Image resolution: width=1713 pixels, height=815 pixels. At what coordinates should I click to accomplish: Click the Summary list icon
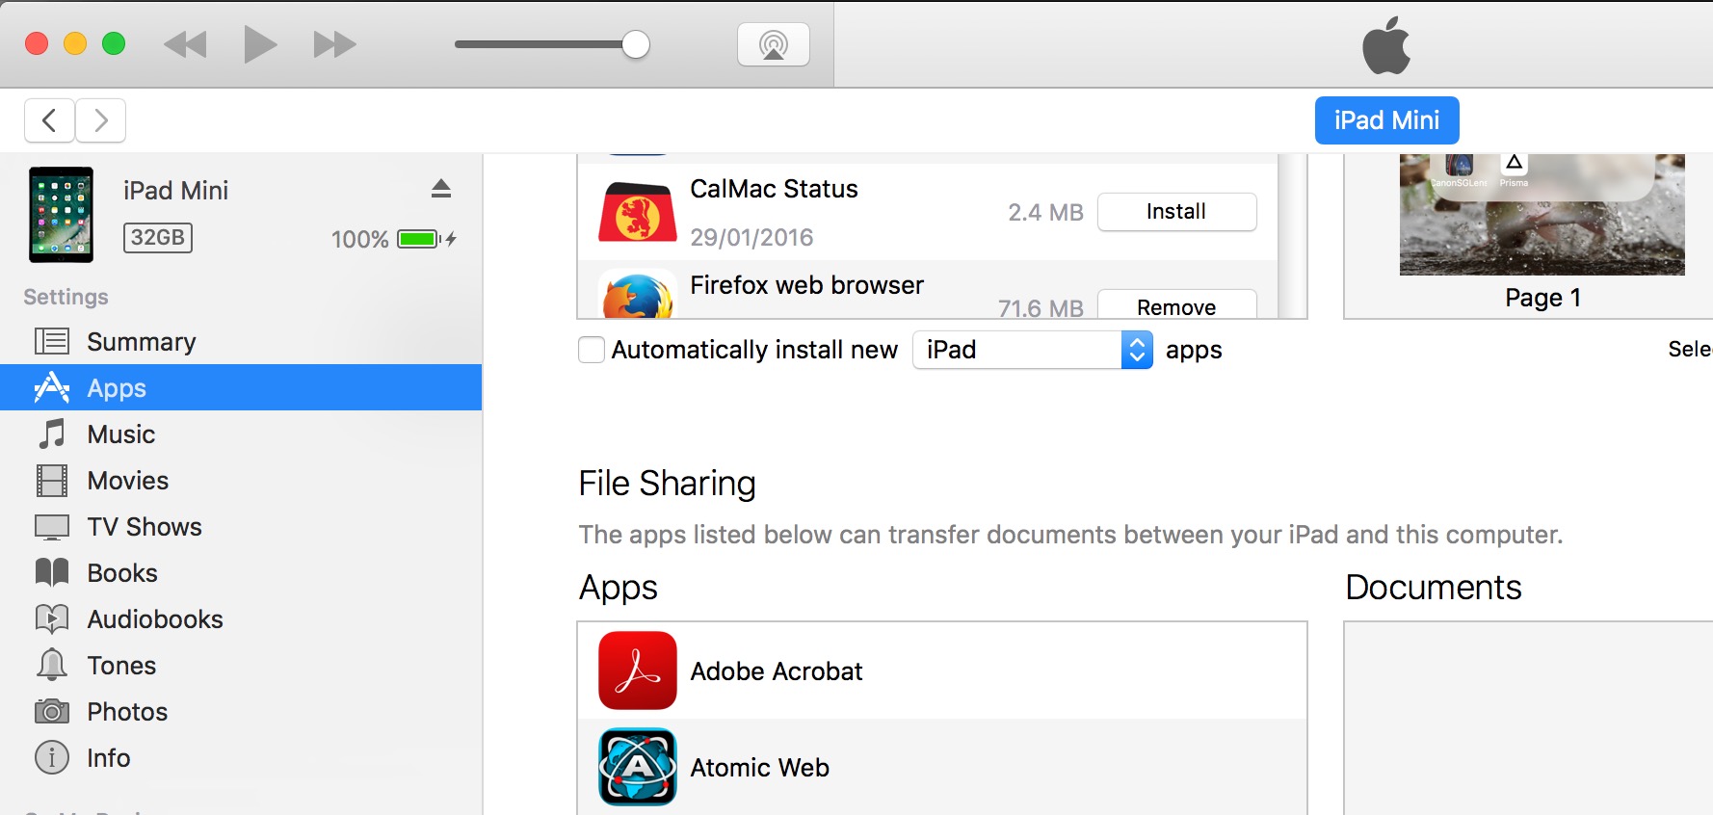[52, 341]
